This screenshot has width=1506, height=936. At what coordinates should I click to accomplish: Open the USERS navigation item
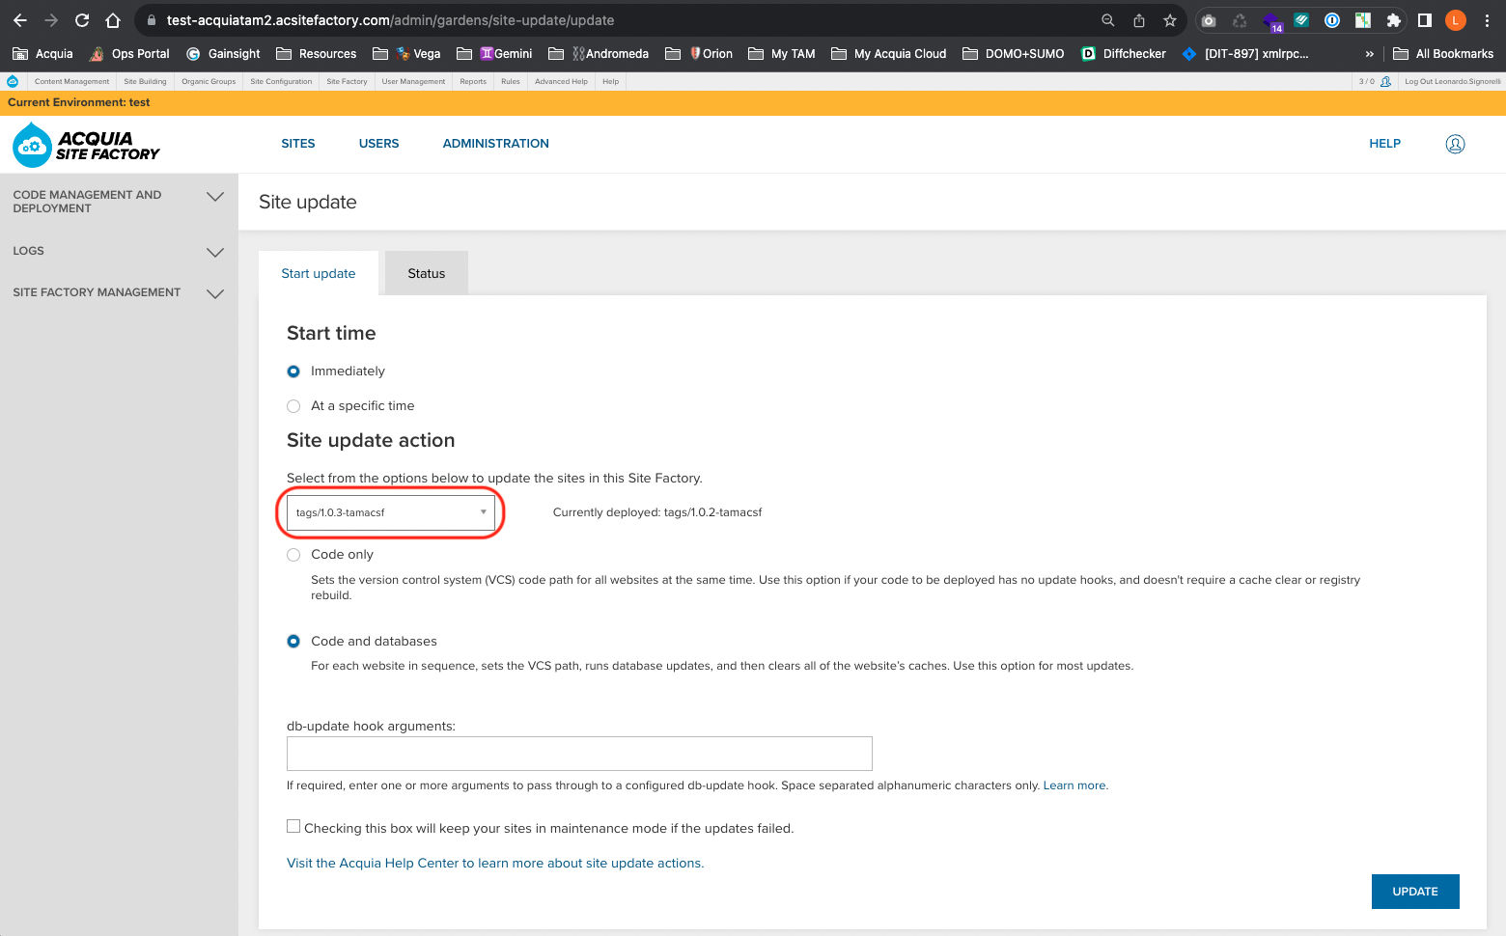click(x=378, y=144)
